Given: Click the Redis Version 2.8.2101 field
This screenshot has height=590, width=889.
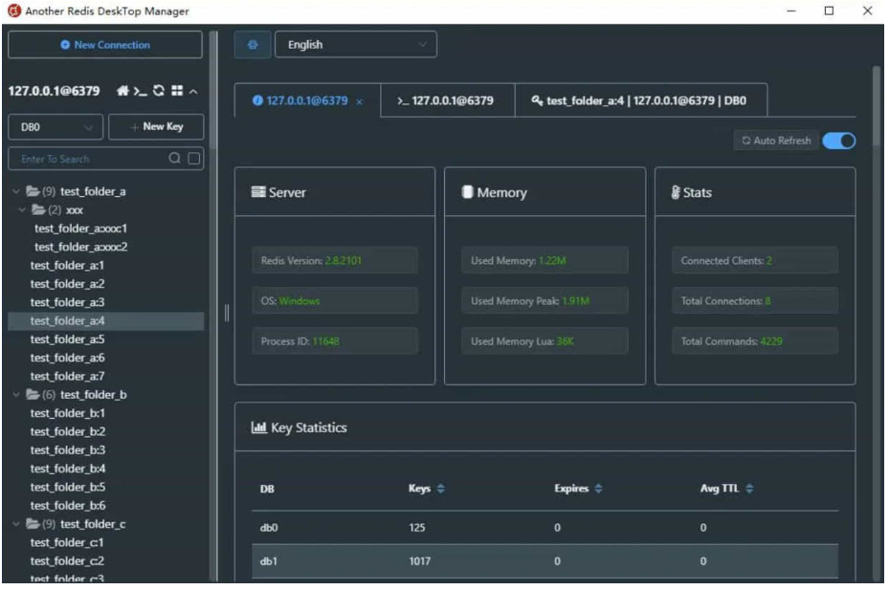Looking at the screenshot, I should (x=335, y=261).
